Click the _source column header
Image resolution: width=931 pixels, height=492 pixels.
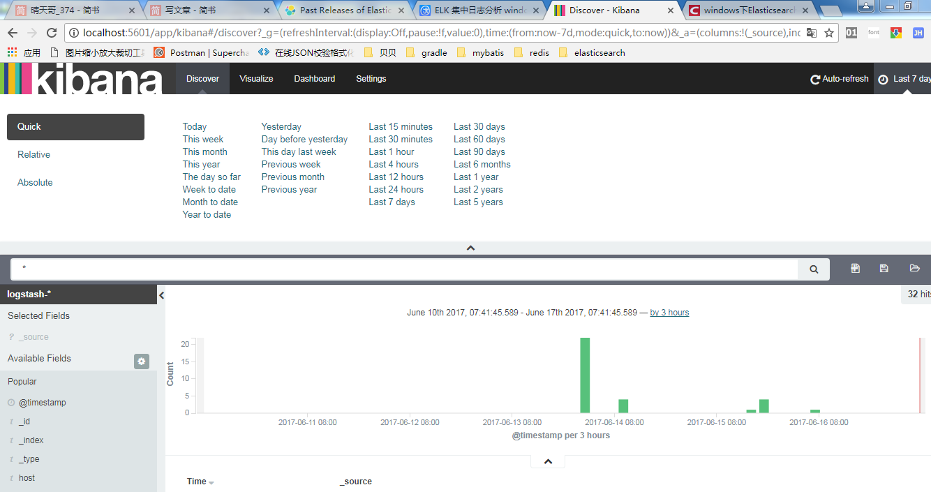click(x=356, y=482)
